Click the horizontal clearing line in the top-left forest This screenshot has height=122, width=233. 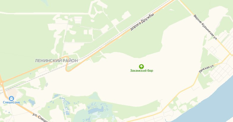[45, 14]
